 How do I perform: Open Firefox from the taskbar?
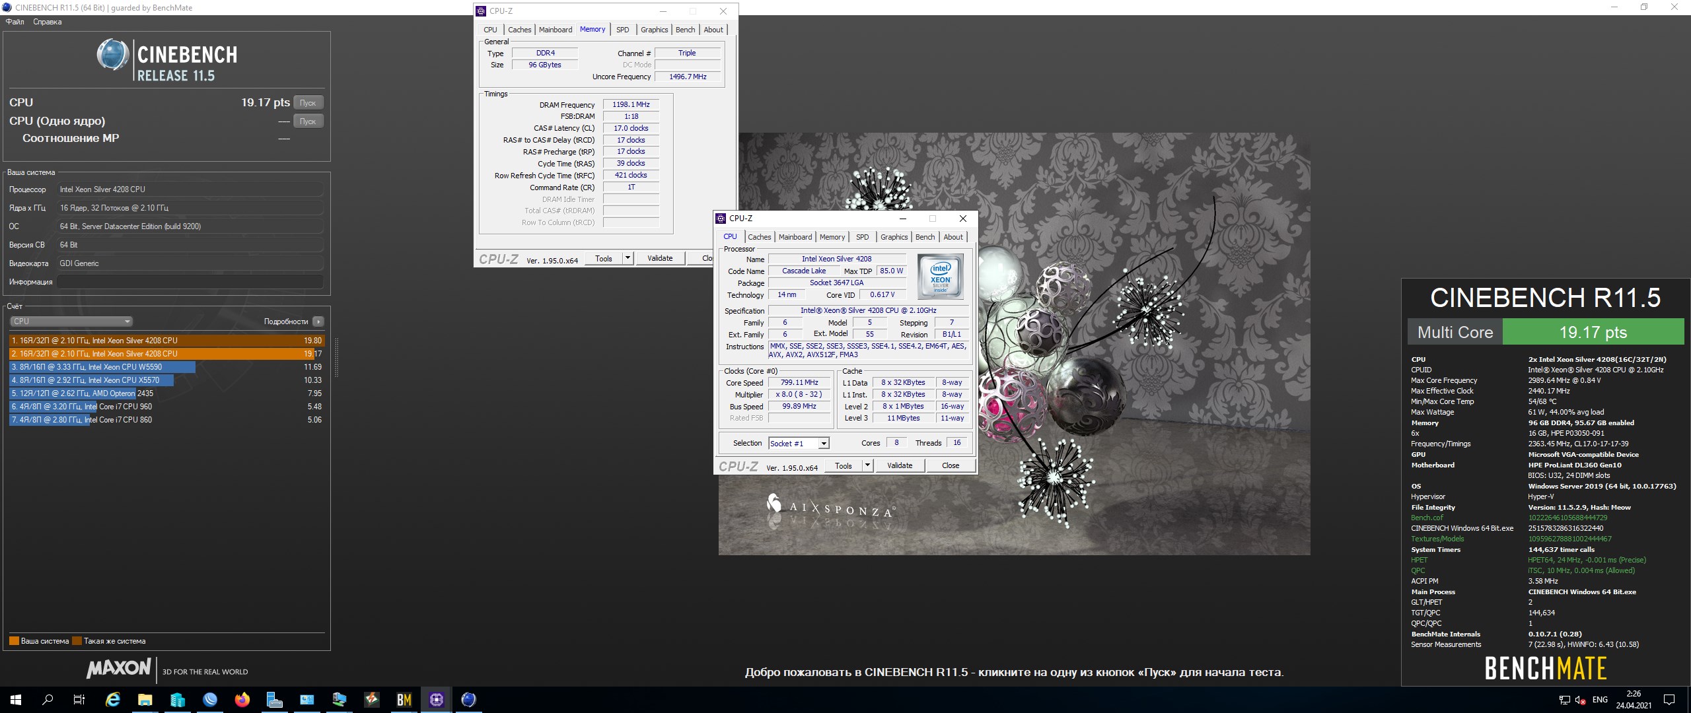click(x=242, y=700)
